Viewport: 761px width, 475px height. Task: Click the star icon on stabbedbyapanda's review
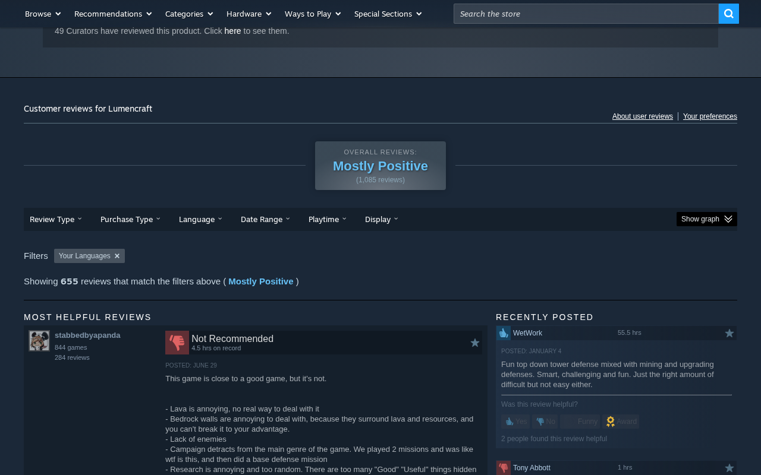click(x=475, y=343)
